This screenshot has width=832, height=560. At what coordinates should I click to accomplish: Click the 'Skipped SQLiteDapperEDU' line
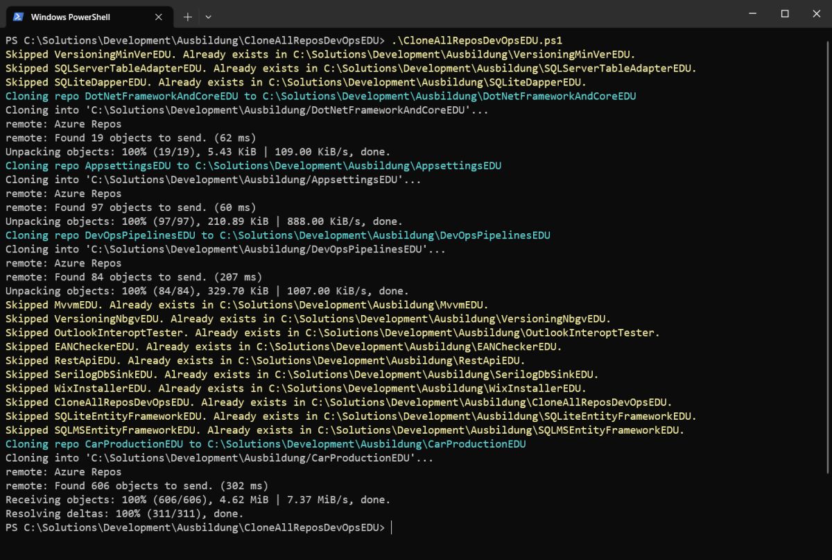(x=296, y=82)
